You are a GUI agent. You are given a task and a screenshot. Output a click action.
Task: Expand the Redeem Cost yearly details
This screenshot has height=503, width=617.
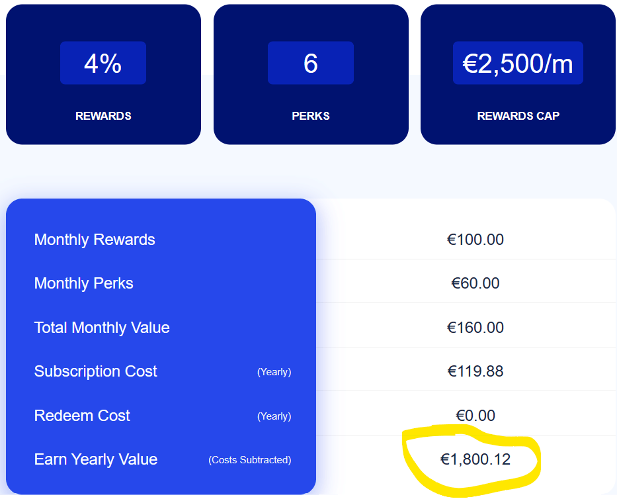point(274,416)
